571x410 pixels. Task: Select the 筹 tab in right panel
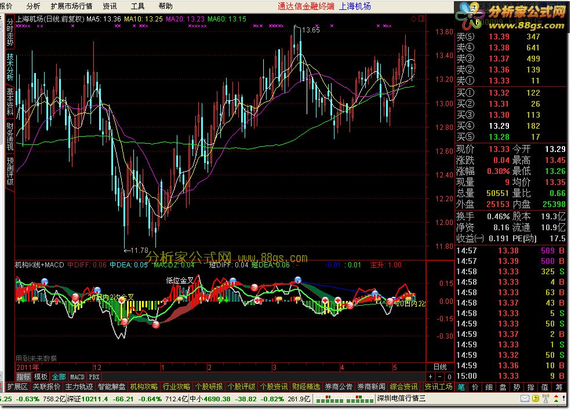[559, 387]
